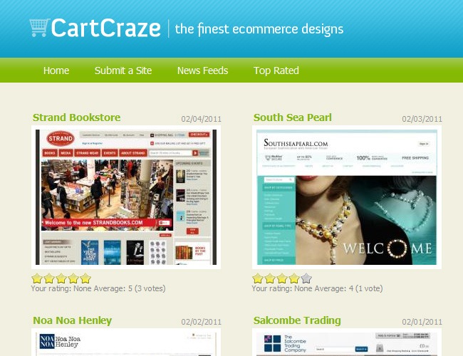The height and width of the screenshot is (356, 463).
Task: Open the Noa Noa Henley heading link
Action: pos(72,320)
